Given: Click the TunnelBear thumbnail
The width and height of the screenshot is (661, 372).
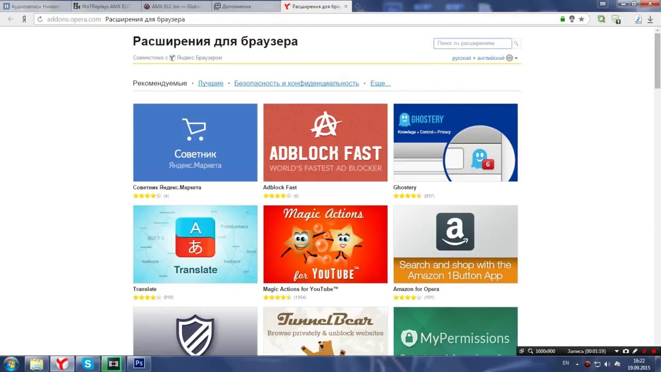Looking at the screenshot, I should click(x=325, y=331).
